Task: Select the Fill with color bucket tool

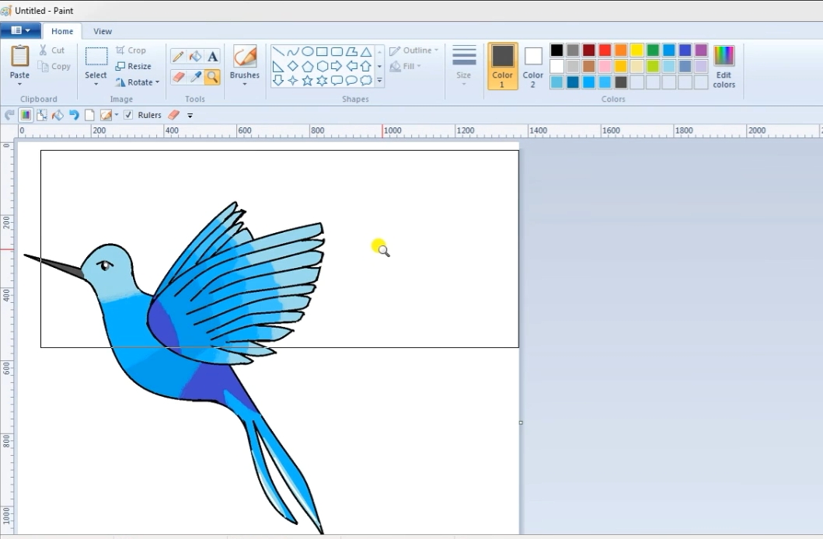Action: 195,56
